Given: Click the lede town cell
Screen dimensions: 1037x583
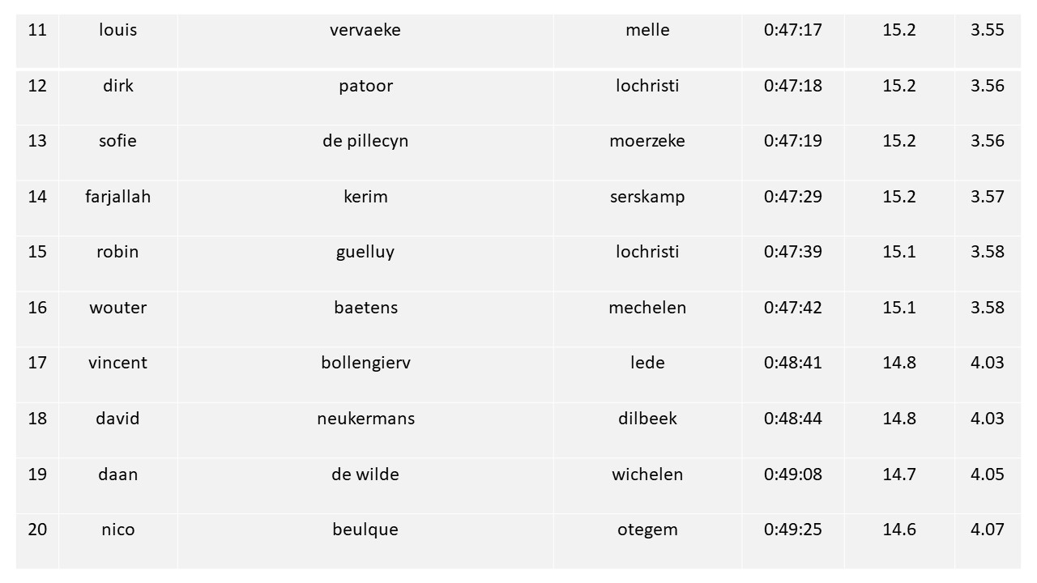Looking at the screenshot, I should tap(647, 374).
